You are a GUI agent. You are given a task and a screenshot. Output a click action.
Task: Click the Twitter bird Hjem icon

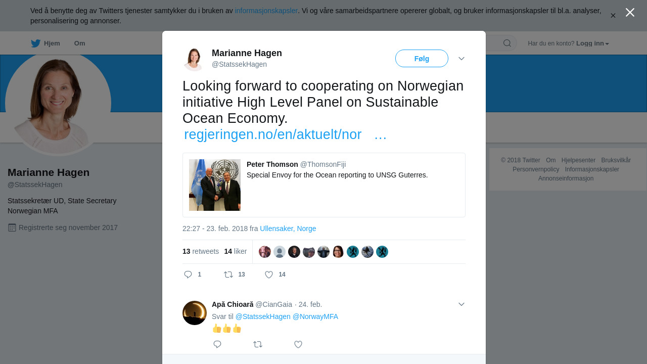35,43
